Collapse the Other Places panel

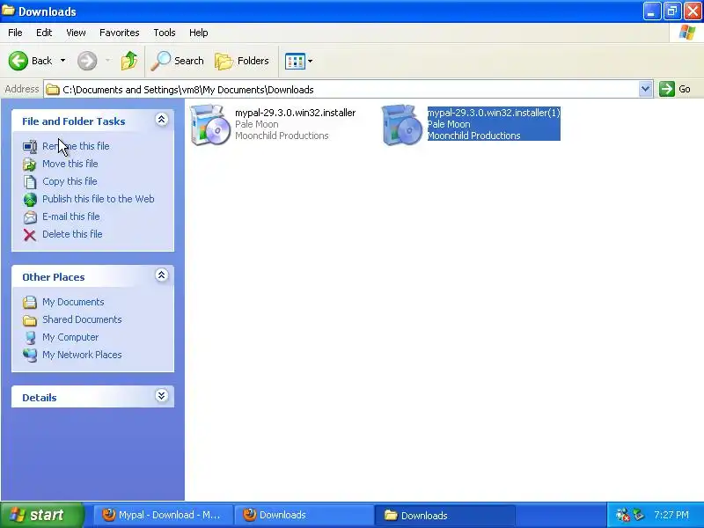[162, 275]
